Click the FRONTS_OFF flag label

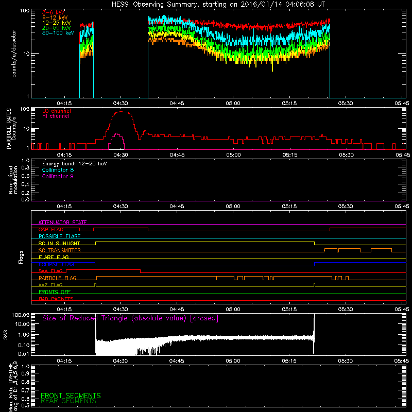point(55,292)
